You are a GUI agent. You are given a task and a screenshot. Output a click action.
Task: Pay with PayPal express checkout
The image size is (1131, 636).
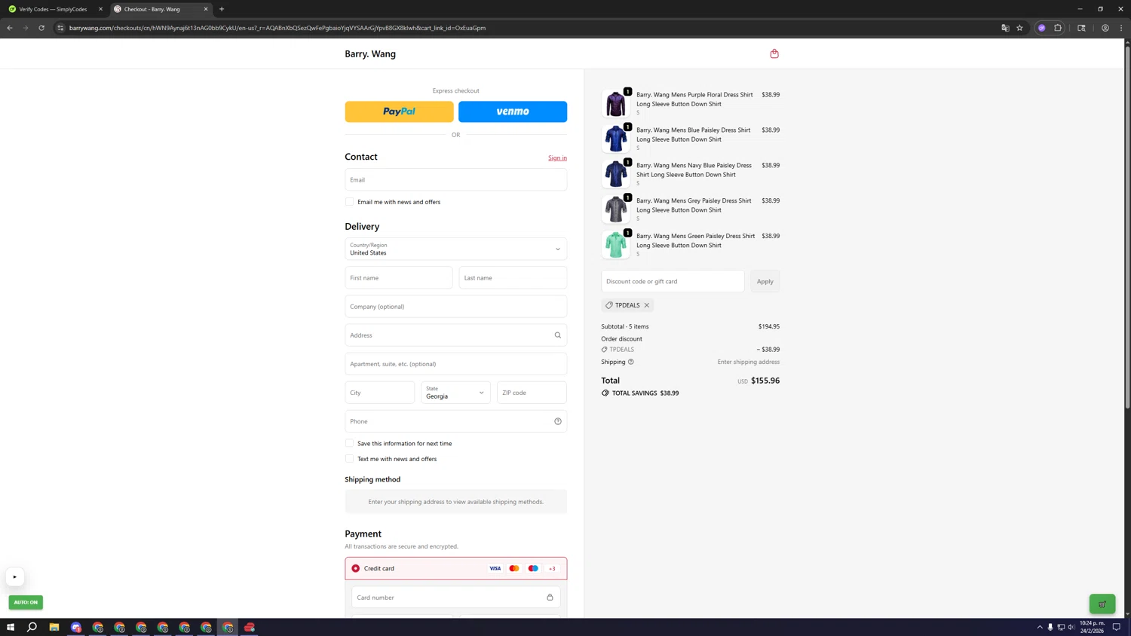point(399,112)
